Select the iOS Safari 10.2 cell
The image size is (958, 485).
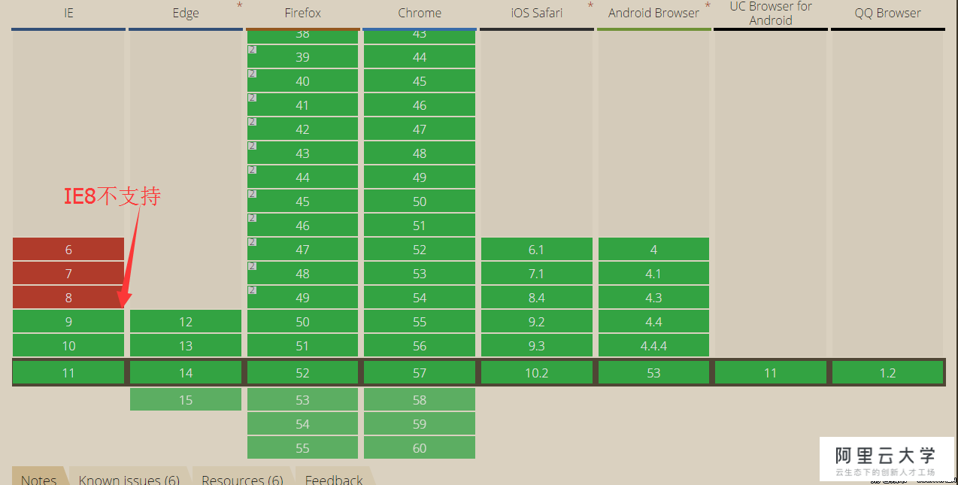(x=537, y=373)
